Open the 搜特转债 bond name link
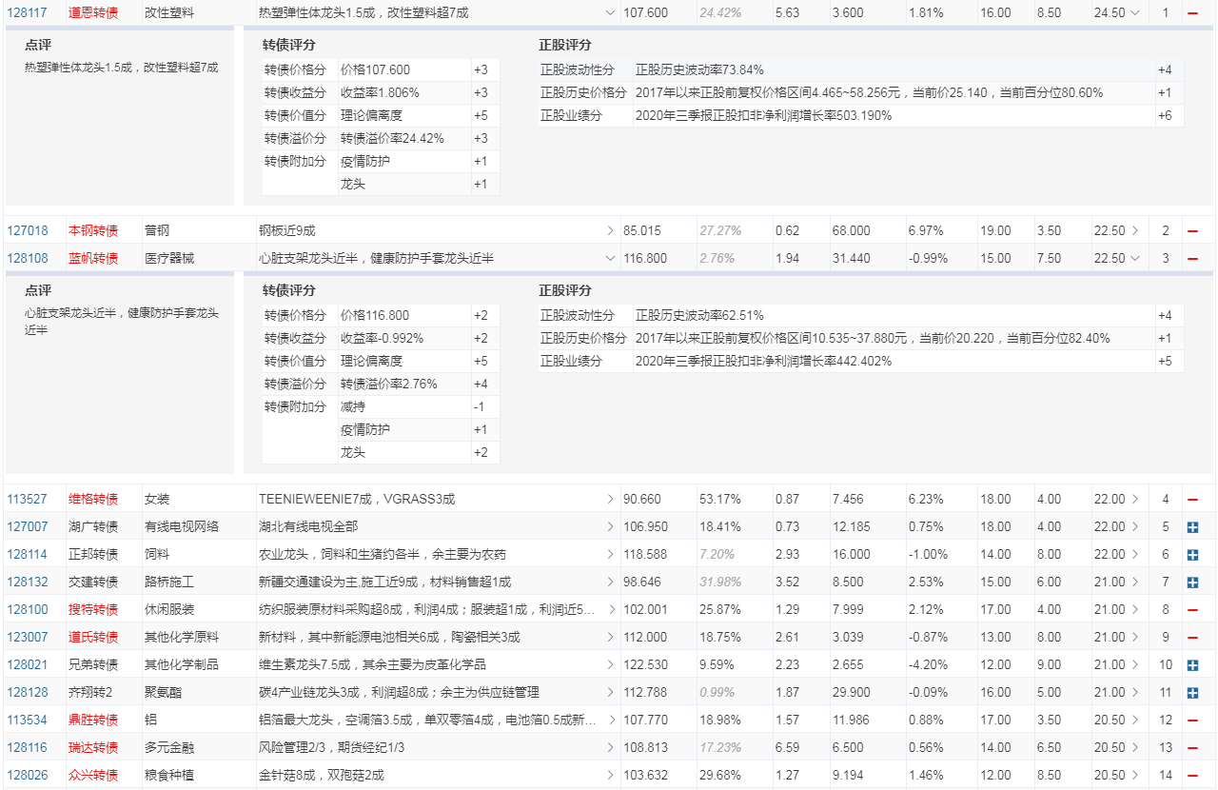Image resolution: width=1218 pixels, height=790 pixels. pyautogui.click(x=93, y=610)
